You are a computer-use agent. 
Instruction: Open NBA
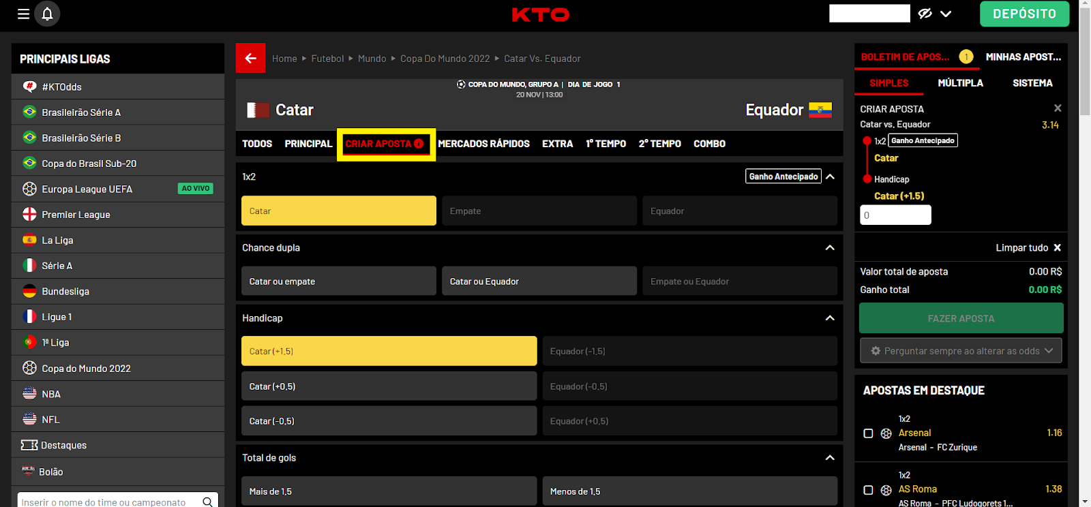click(118, 394)
